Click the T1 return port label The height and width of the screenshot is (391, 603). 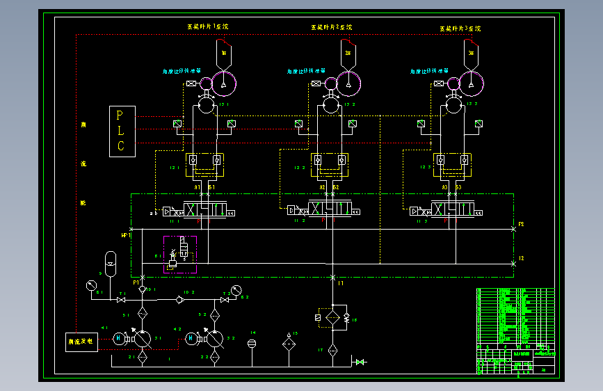tap(341, 283)
